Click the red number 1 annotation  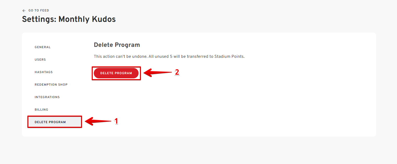click(x=116, y=121)
